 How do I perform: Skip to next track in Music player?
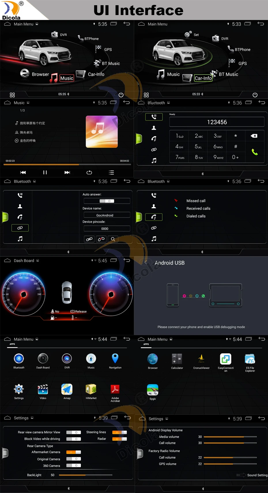pos(67,172)
